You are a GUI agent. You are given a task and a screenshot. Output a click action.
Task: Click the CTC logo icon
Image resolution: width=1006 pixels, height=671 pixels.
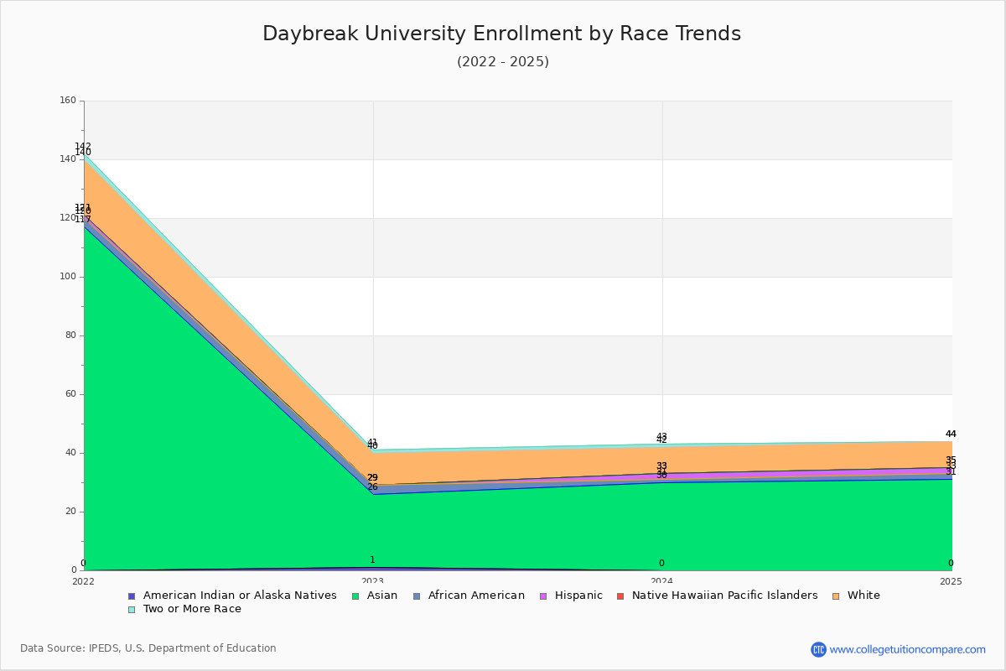click(818, 649)
